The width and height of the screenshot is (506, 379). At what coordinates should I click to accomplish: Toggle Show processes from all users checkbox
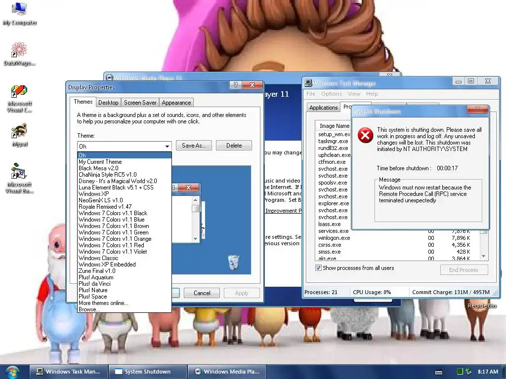point(318,268)
